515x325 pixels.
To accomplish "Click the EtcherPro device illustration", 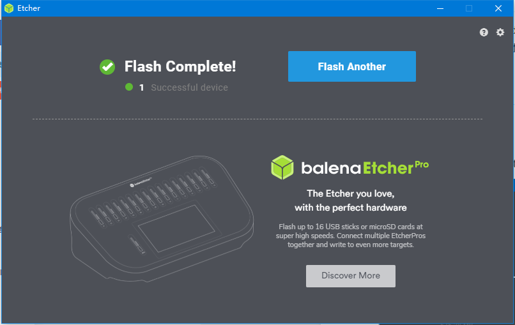I will pyautogui.click(x=162, y=219).
